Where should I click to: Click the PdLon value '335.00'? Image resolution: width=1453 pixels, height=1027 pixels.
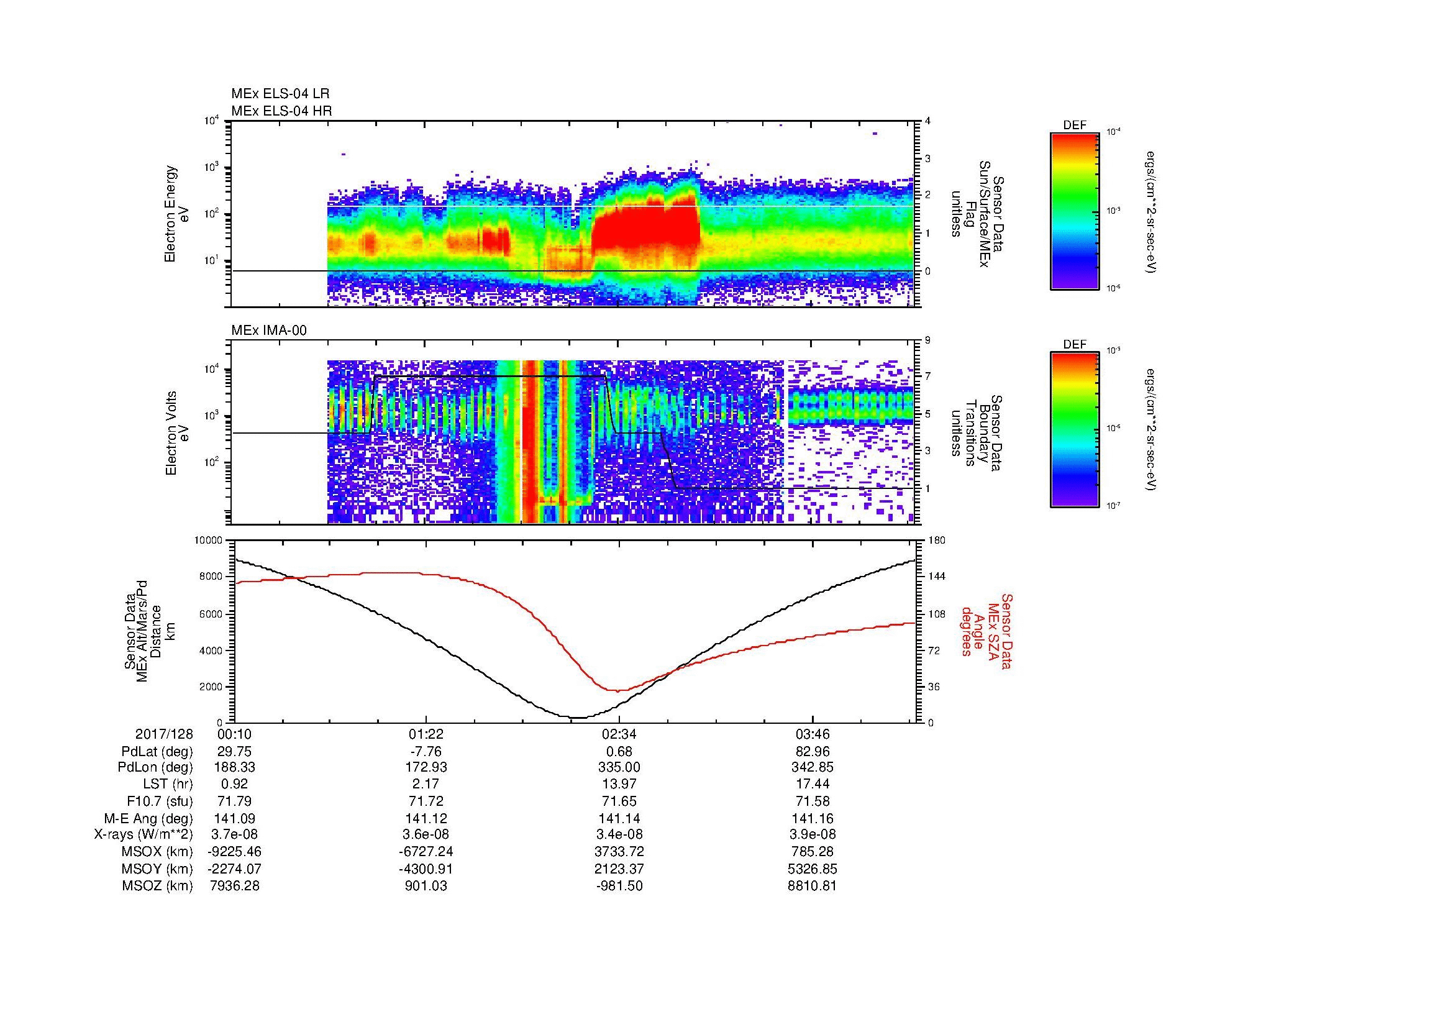[619, 767]
